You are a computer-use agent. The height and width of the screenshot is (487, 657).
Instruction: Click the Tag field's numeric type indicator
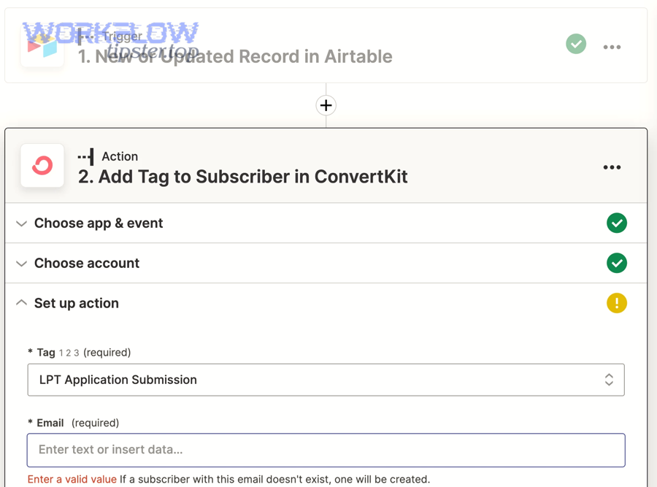(69, 353)
